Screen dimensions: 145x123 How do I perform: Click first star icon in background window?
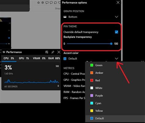(39, 2)
